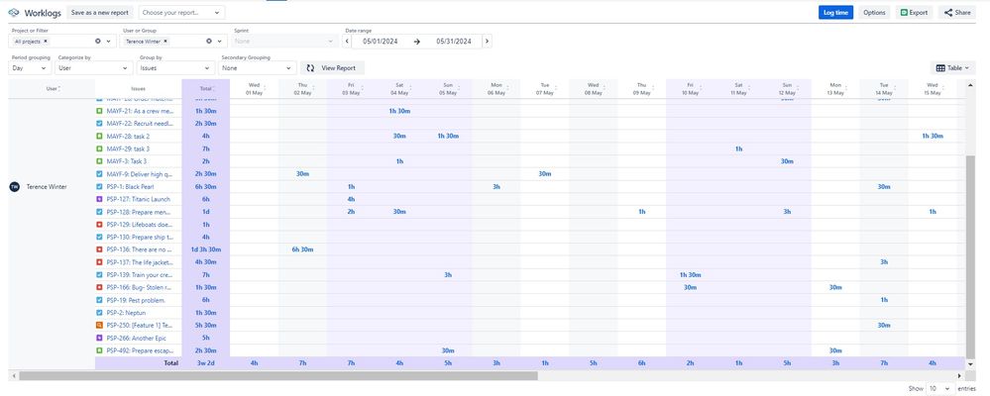Sort by the Wed 01 May column
990x396 pixels.
(254, 89)
